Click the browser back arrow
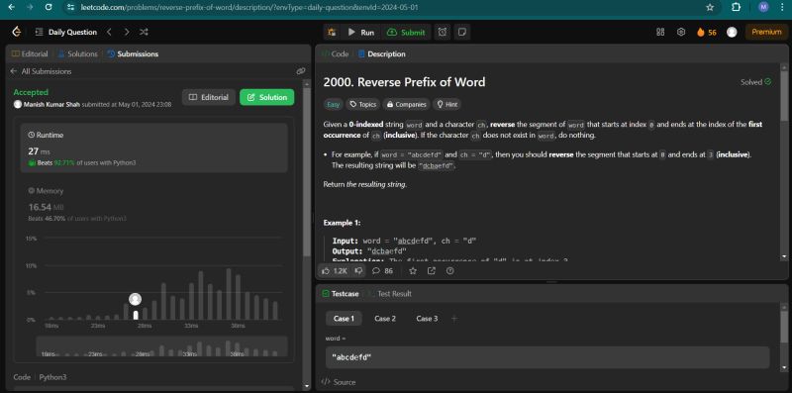This screenshot has width=792, height=393. [x=12, y=8]
